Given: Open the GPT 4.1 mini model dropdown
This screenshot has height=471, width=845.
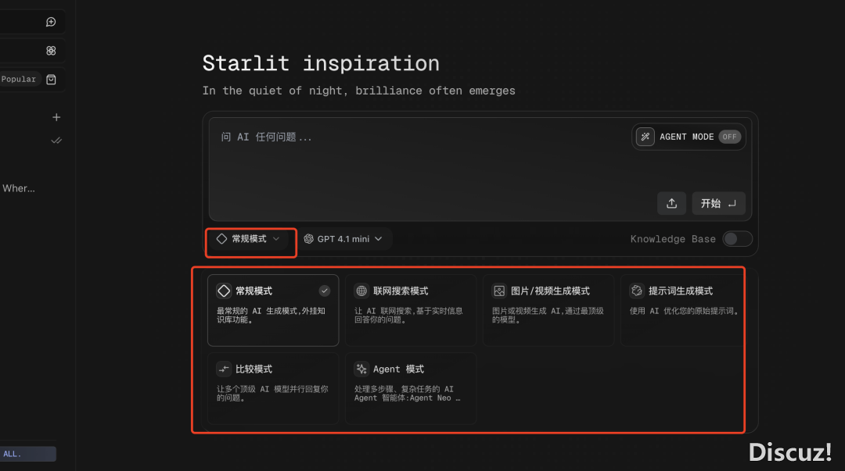Looking at the screenshot, I should tap(343, 239).
